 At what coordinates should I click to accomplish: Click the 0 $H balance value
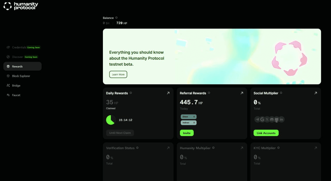click(x=106, y=23)
